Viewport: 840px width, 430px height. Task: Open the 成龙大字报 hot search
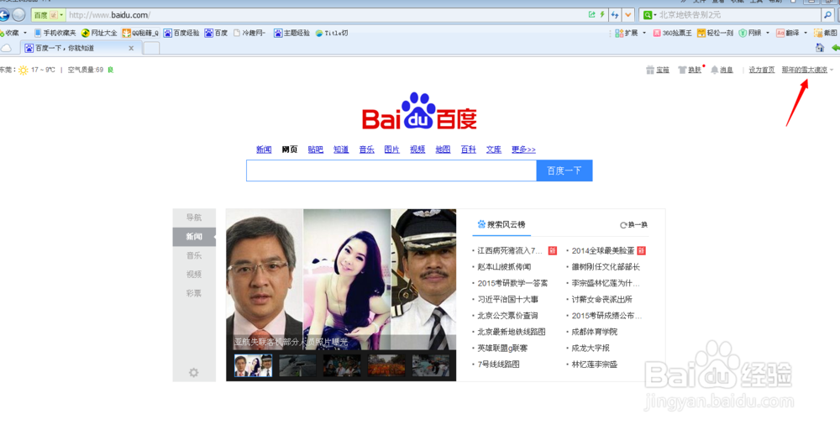click(591, 349)
